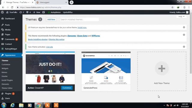The width and height of the screenshot is (192, 108).
Task: Open Menus under Appearance
Action: tap(4, 72)
